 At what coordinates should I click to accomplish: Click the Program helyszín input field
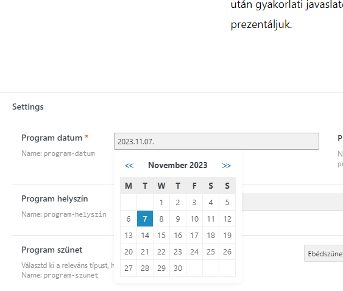(x=292, y=202)
